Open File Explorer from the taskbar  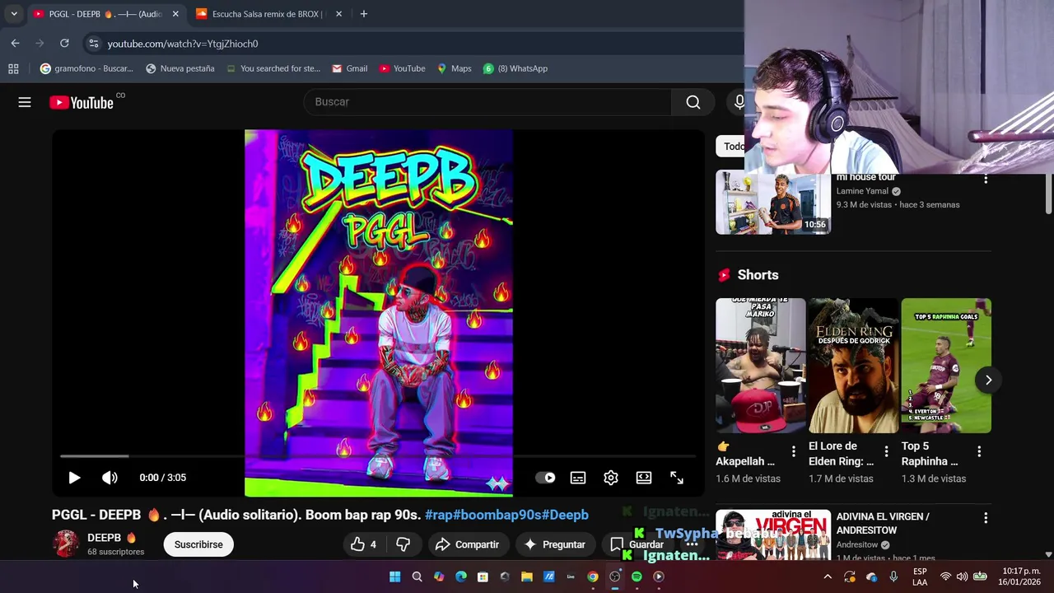[527, 577]
